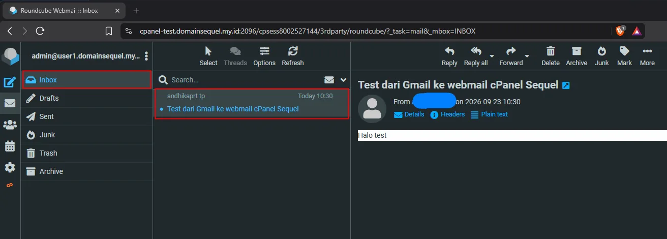The height and width of the screenshot is (239, 667).
Task: Click the Select toolbar button
Action: pos(208,56)
